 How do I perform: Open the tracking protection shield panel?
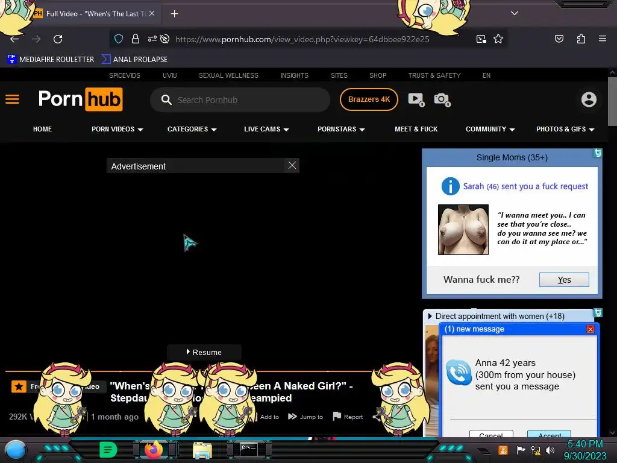[119, 39]
